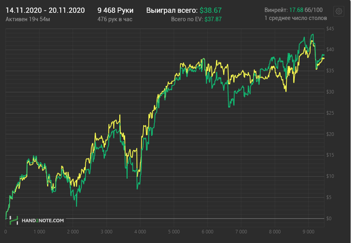Click the $15 y-axis label
The width and height of the screenshot is (351, 243).
click(330, 155)
